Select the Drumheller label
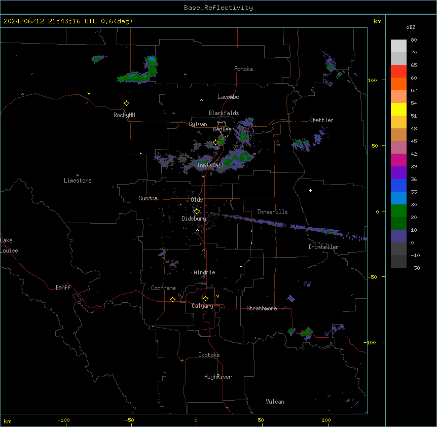 323,247
